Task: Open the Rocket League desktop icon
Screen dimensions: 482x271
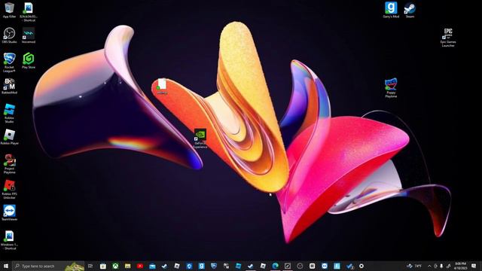Action: [x=9, y=62]
